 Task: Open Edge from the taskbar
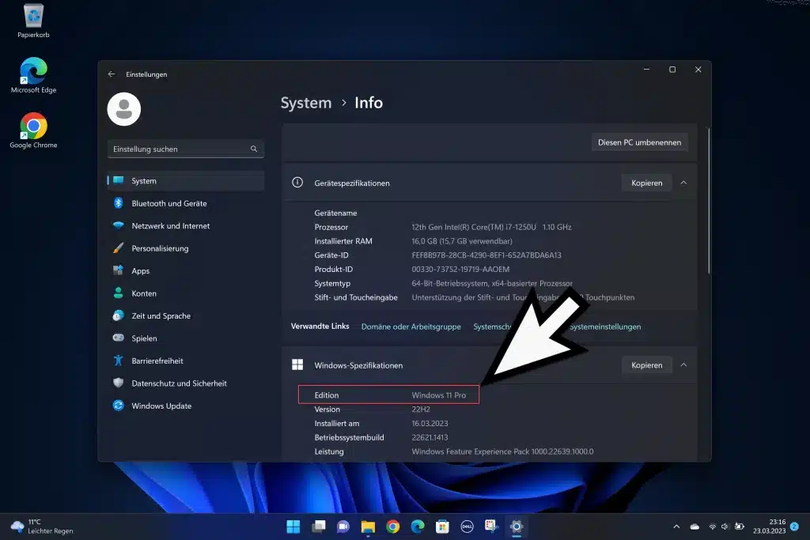(x=418, y=527)
